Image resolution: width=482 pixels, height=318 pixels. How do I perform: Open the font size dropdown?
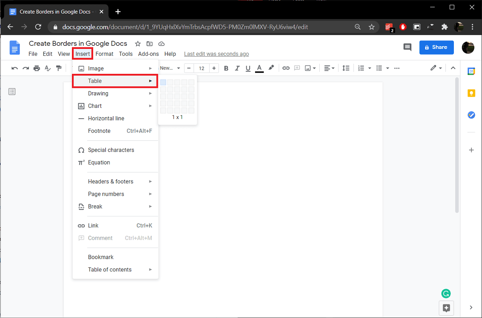[201, 68]
